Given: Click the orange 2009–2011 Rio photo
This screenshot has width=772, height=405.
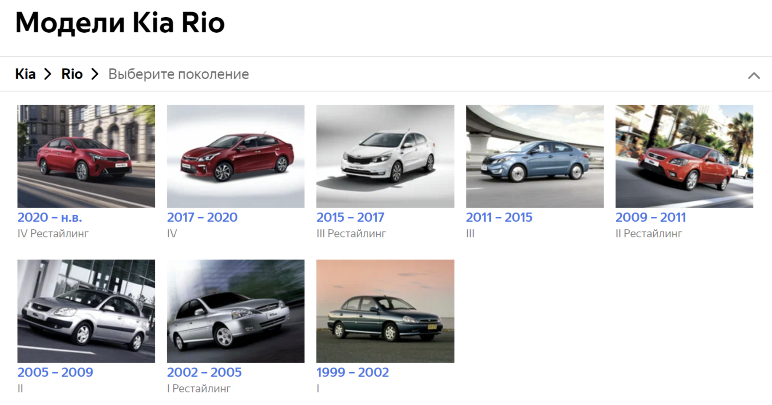Looking at the screenshot, I should click(x=684, y=156).
